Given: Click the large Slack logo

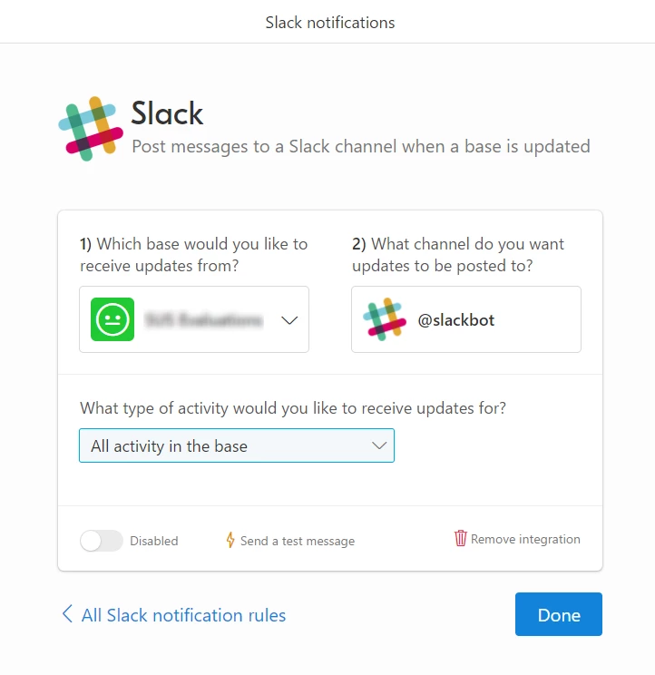Looking at the screenshot, I should 91,129.
